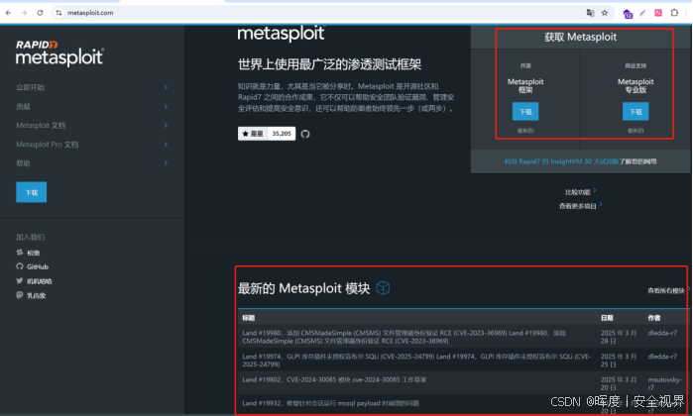This screenshot has width=693, height=416.
Task: Click the cube icon beside 最新的 Metasploit 模块
Action: coord(383,288)
